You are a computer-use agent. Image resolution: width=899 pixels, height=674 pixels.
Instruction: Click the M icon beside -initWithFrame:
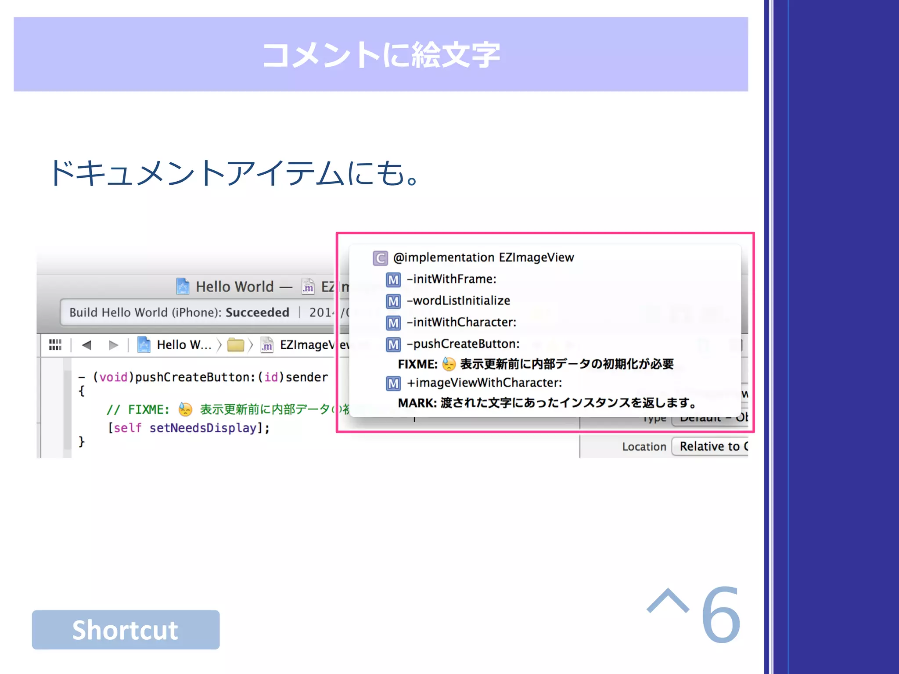tap(393, 280)
